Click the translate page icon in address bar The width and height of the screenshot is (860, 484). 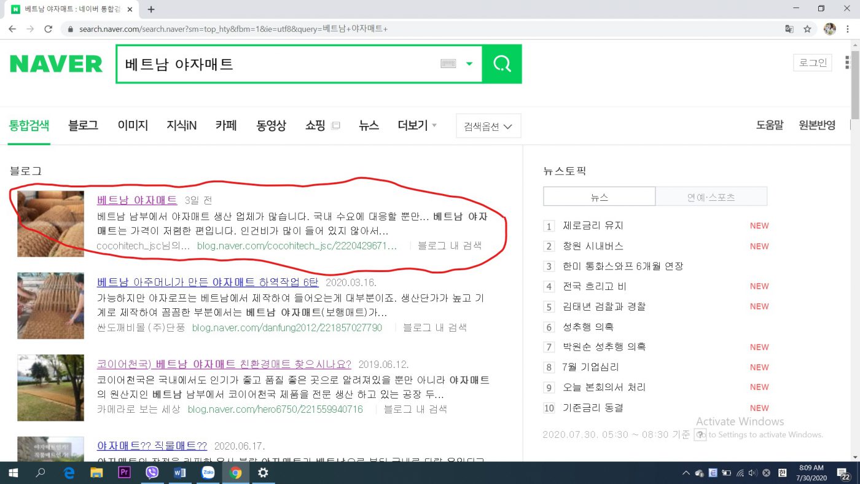tap(789, 29)
